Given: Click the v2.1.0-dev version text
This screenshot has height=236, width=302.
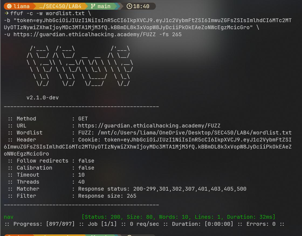Looking at the screenshot, I should [x=42, y=97].
